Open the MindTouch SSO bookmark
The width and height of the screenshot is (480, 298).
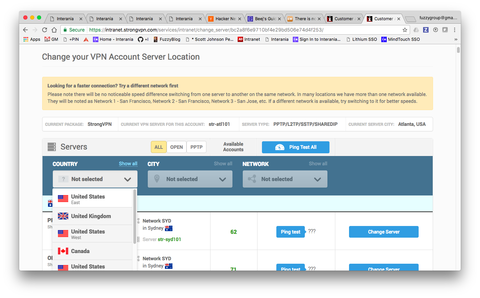(400, 39)
